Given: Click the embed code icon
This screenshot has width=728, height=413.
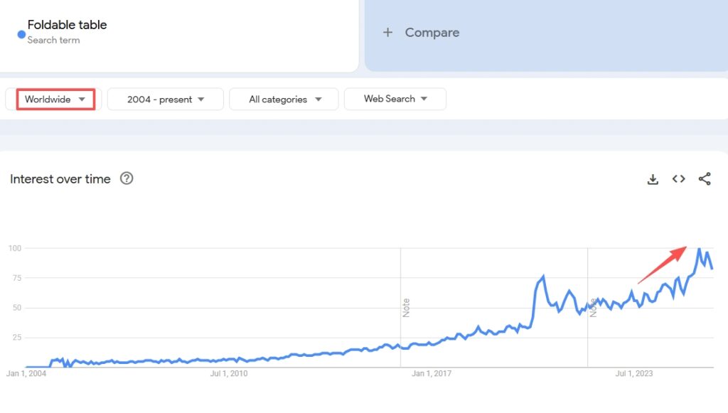Looking at the screenshot, I should (678, 179).
